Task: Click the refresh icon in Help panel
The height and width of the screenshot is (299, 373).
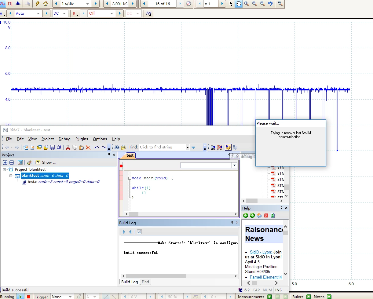Action: click(x=272, y=215)
